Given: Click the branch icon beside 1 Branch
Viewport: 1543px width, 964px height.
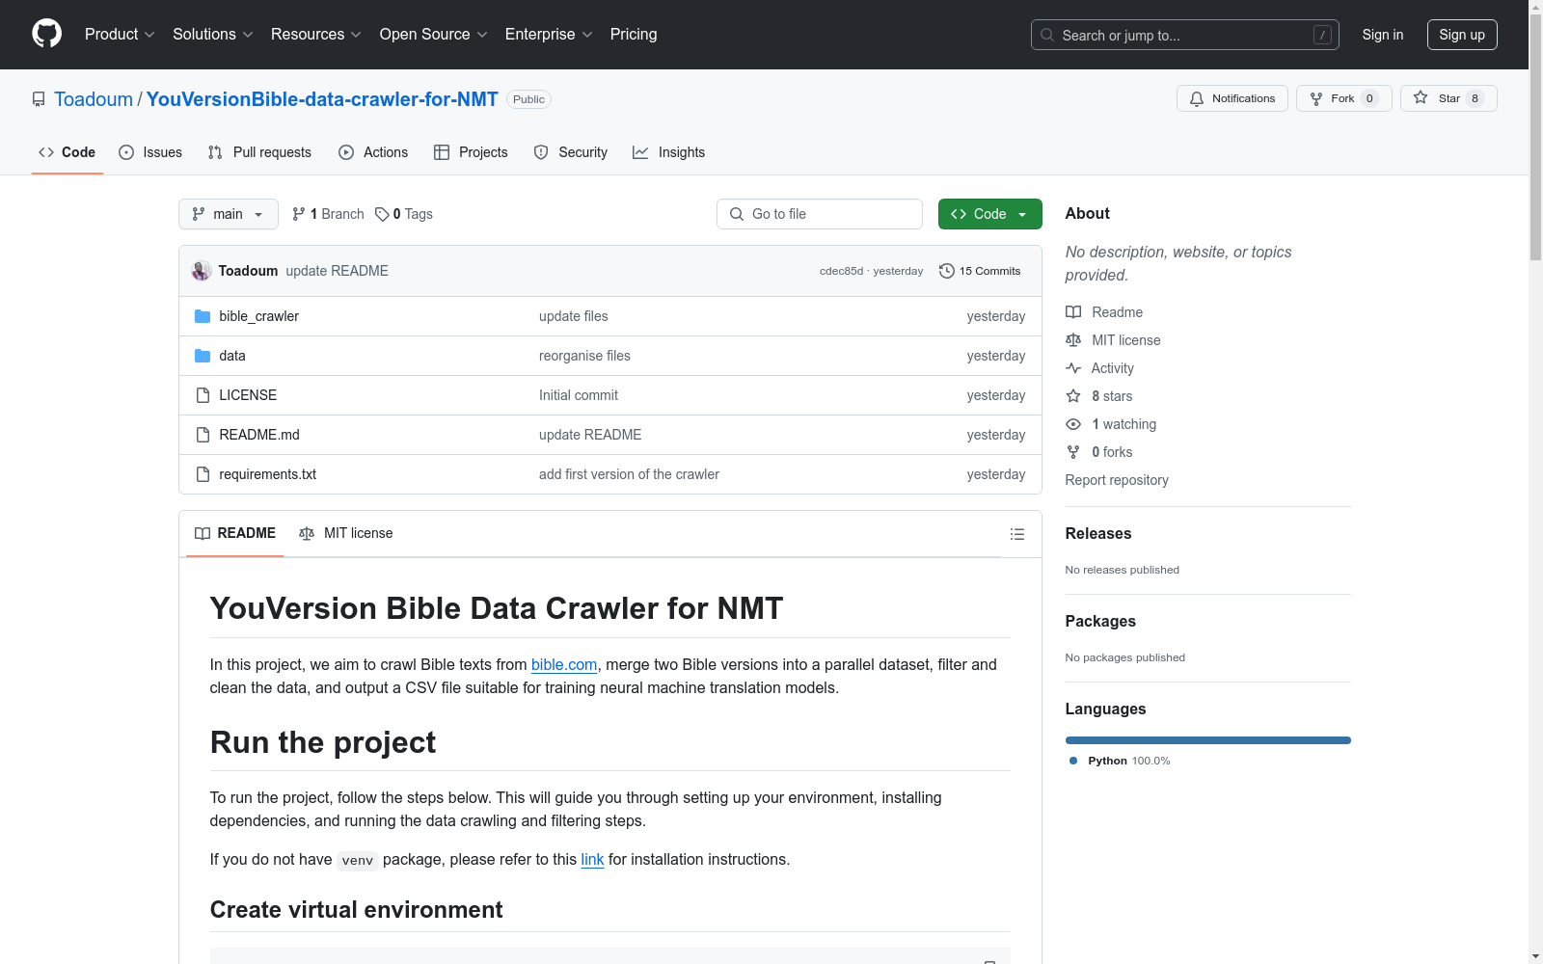Looking at the screenshot, I should pos(299,214).
